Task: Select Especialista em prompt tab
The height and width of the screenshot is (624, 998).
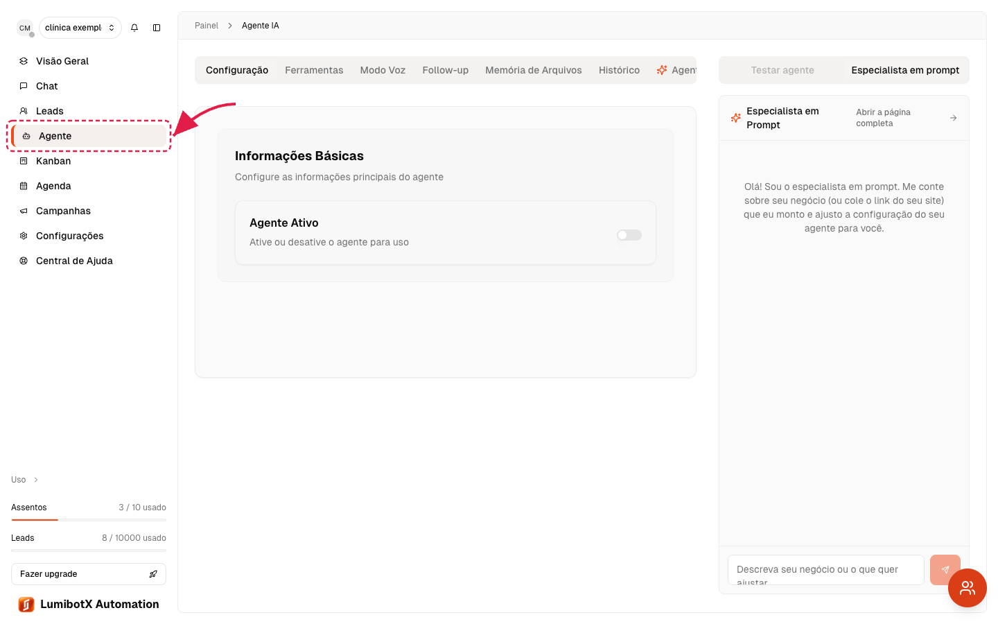Action: [x=905, y=70]
